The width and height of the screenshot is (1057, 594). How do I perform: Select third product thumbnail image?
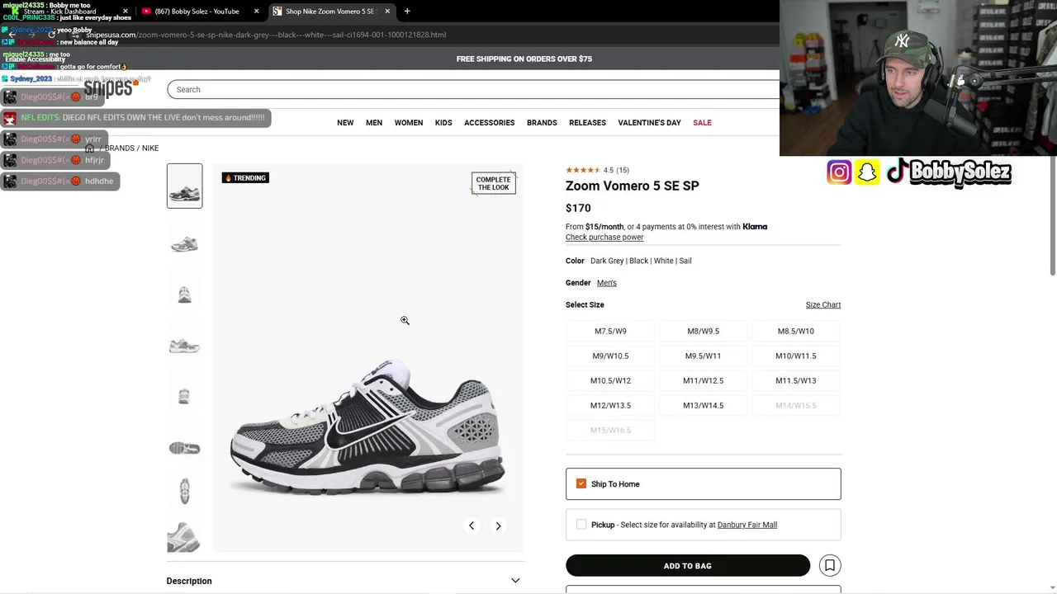tap(184, 295)
